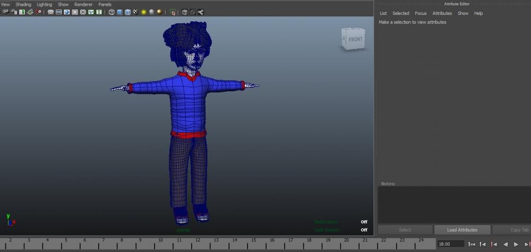Enable Wireframe display mode icon
Viewport: 531px width, 252px height.
pyautogui.click(x=112, y=12)
